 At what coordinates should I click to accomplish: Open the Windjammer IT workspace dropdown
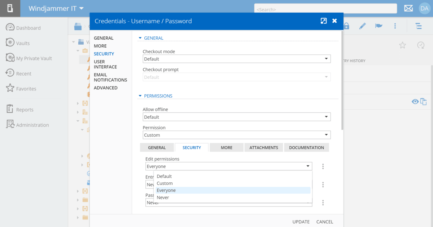tap(56, 8)
